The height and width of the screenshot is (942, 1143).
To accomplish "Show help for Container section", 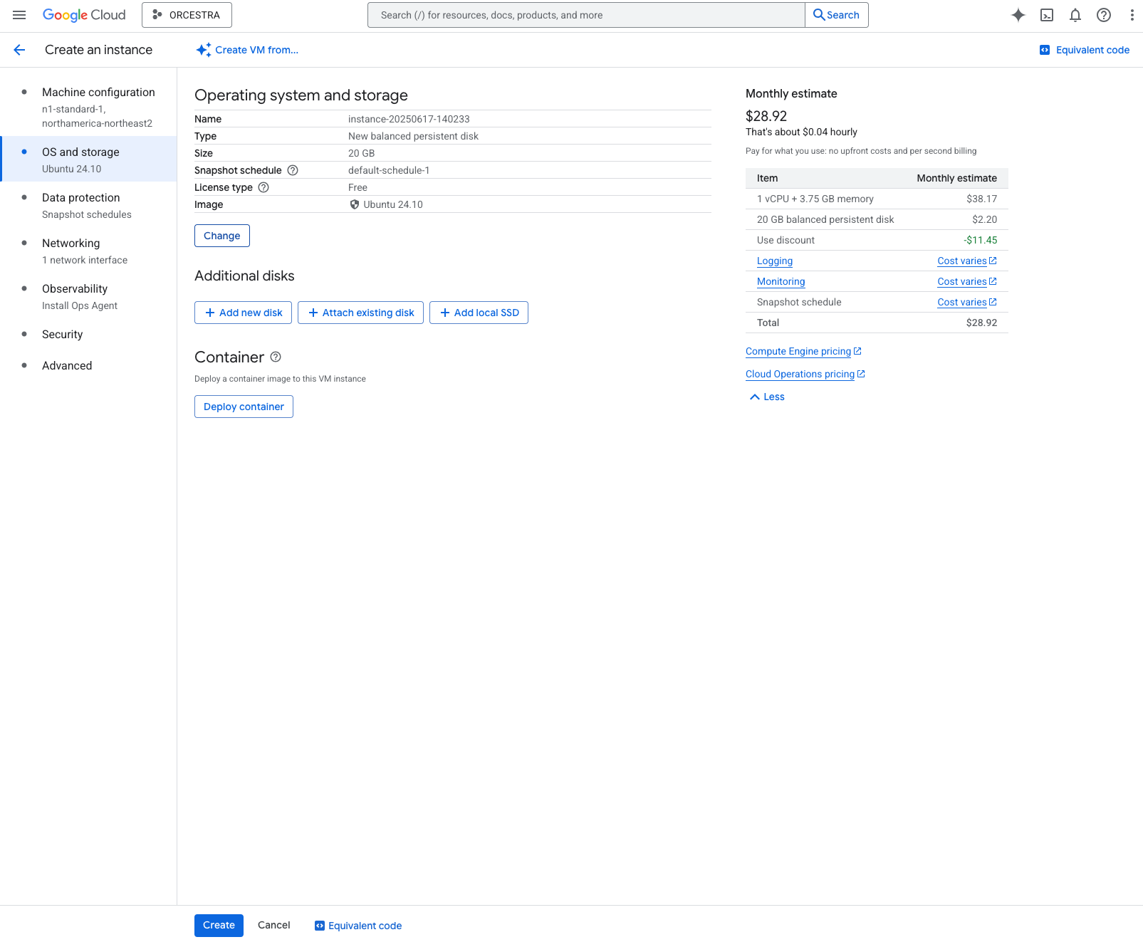I will 276,357.
